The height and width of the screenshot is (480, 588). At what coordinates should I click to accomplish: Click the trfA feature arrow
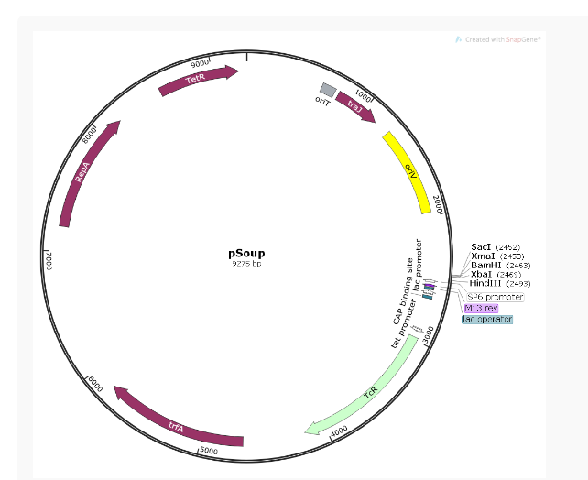click(x=177, y=423)
